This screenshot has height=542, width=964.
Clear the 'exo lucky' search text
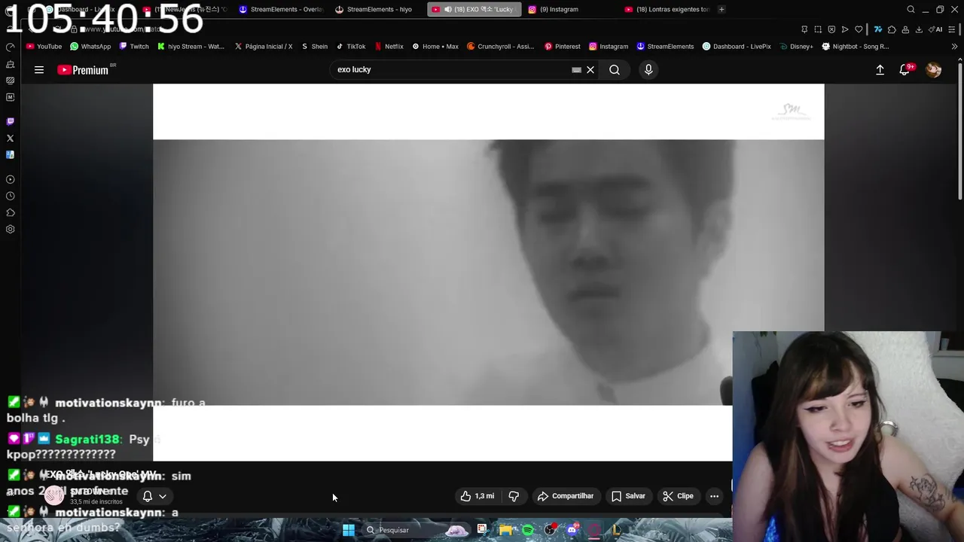(x=590, y=69)
